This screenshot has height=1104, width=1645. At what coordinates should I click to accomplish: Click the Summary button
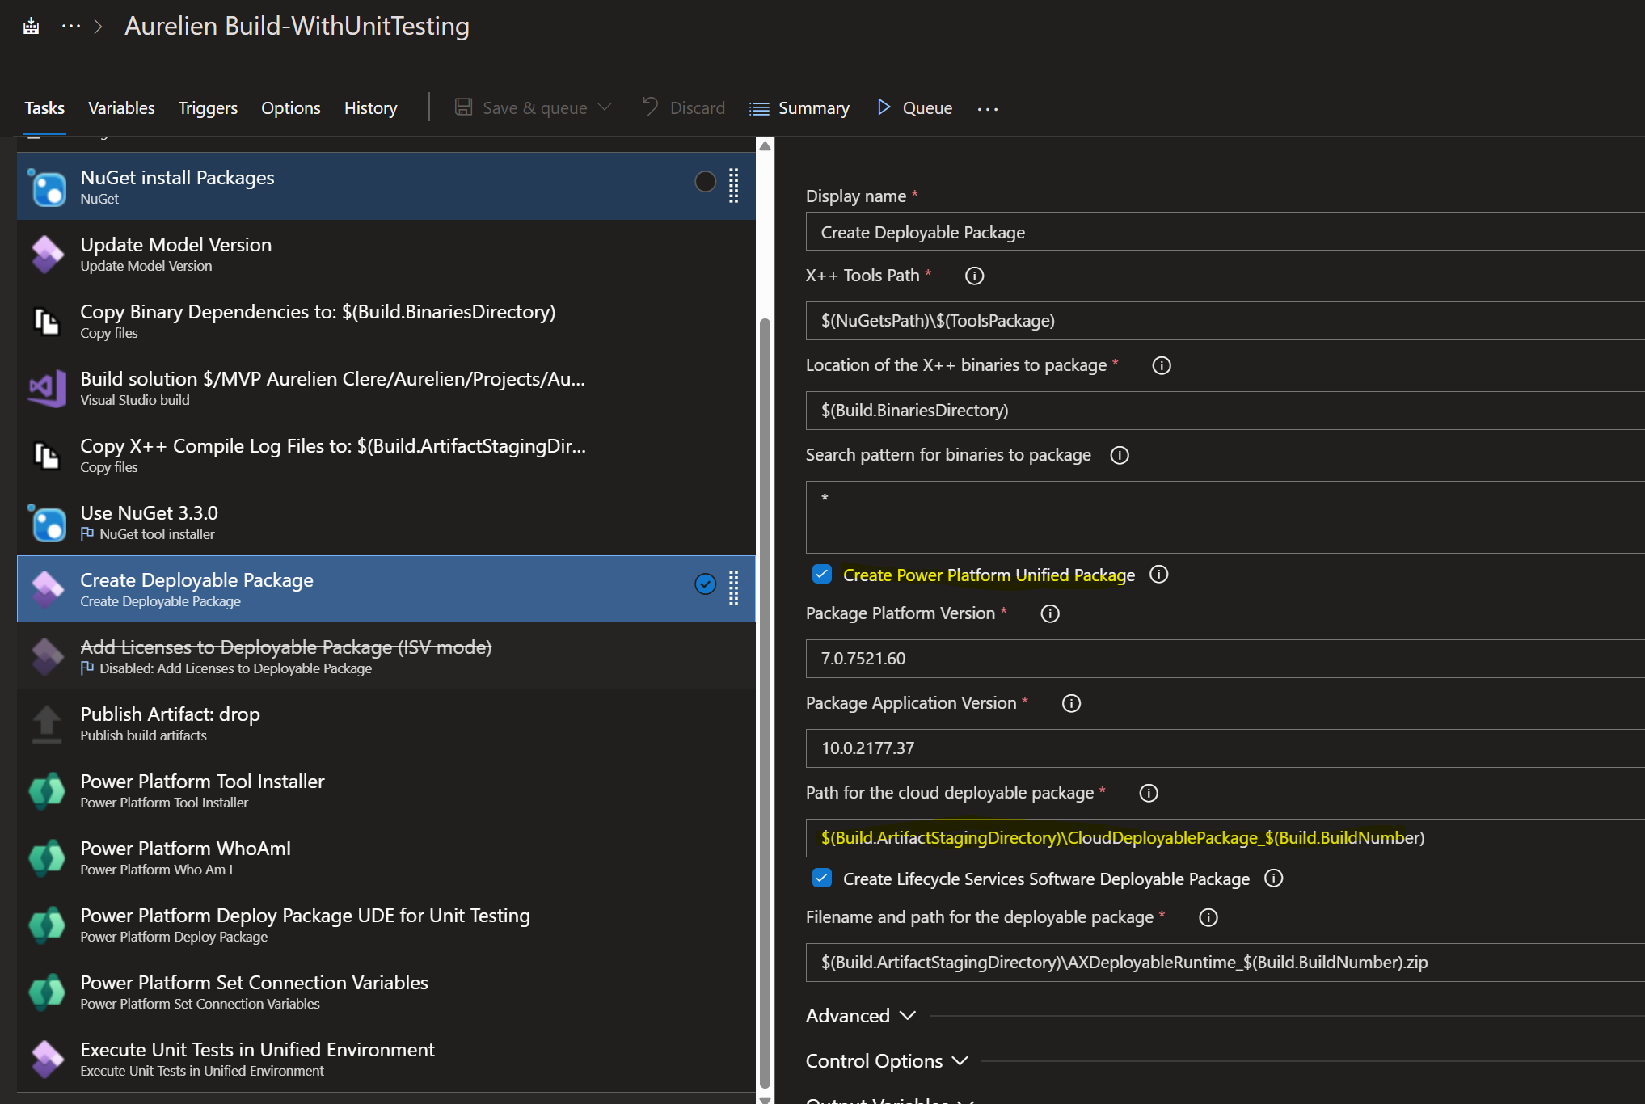tap(799, 107)
